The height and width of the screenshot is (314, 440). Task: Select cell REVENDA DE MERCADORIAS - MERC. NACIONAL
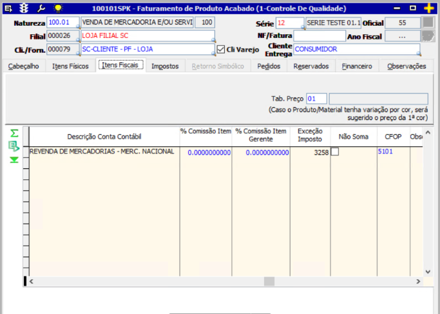tap(104, 152)
